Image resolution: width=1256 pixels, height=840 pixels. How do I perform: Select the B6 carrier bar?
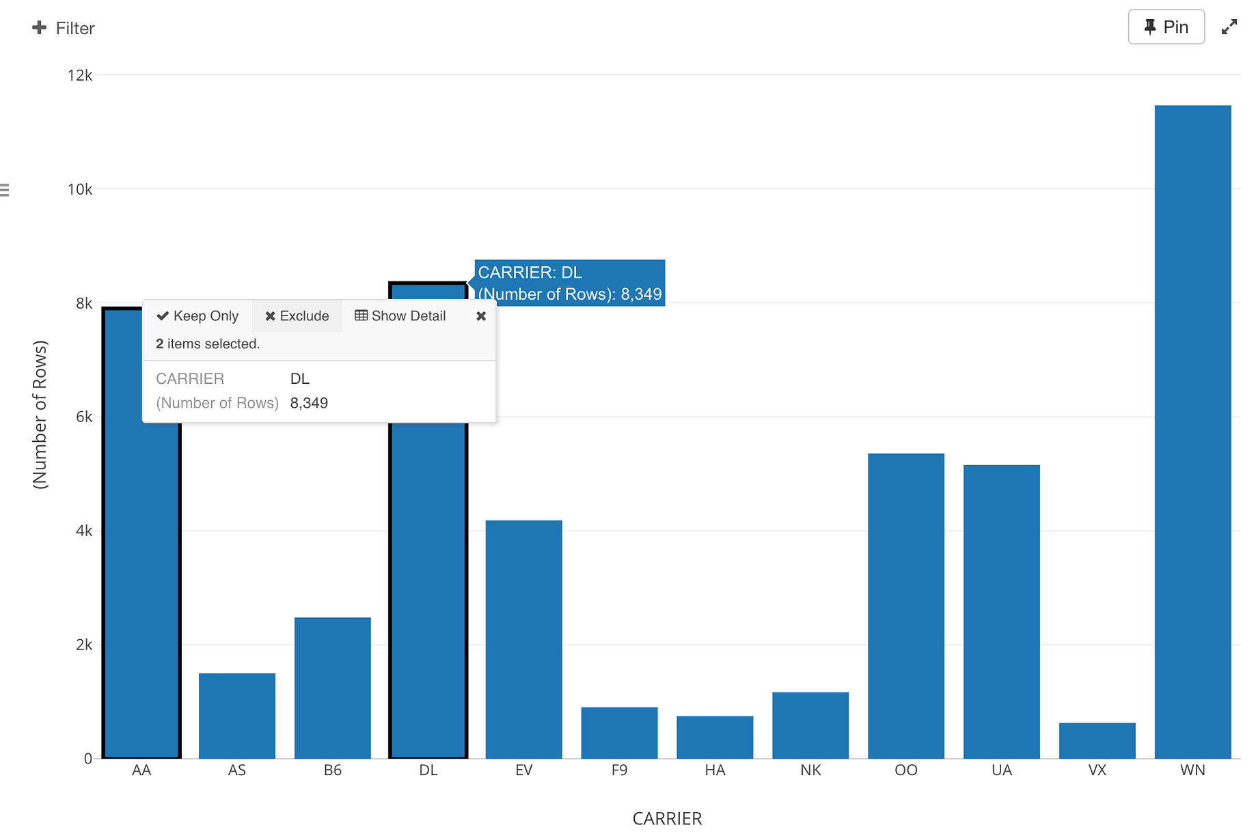333,688
